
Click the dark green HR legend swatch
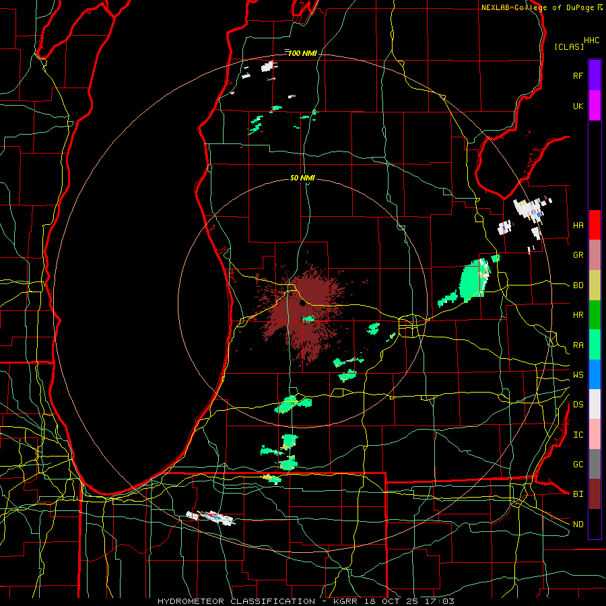(x=595, y=315)
